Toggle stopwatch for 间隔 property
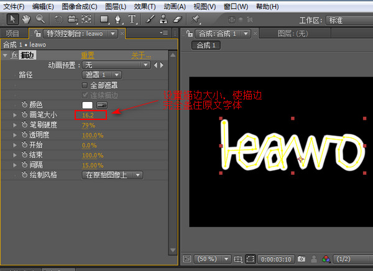The image size is (373, 271). (24, 165)
